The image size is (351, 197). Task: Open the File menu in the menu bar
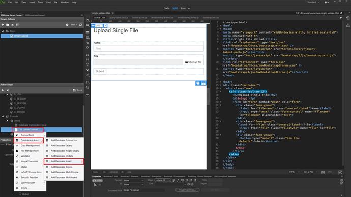pos(10,2)
